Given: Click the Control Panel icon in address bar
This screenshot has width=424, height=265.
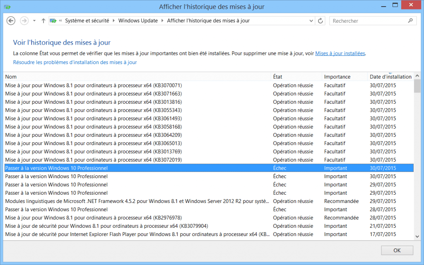Looking at the screenshot, I should (53, 21).
